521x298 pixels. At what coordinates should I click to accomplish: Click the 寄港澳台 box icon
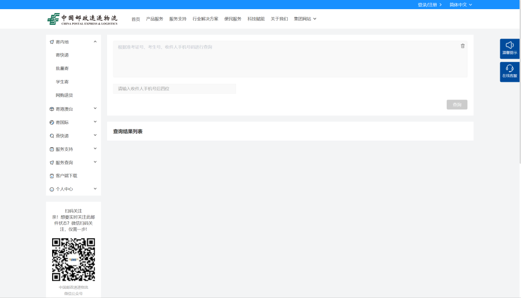[x=52, y=109]
